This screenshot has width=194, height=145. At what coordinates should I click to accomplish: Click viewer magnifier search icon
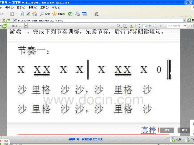pyautogui.click(x=119, y=26)
